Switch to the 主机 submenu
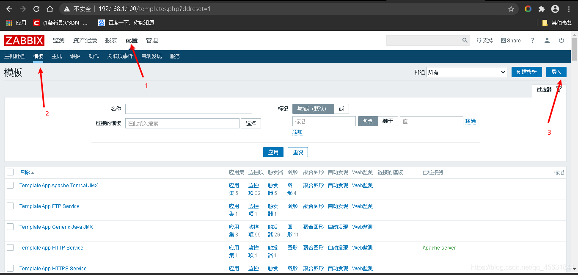This screenshot has width=578, height=275. coord(57,56)
